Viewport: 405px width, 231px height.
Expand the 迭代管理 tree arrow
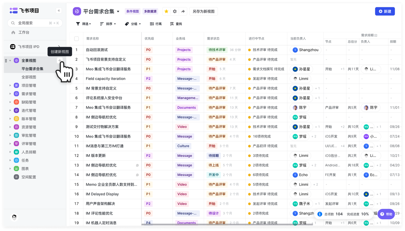10,110
